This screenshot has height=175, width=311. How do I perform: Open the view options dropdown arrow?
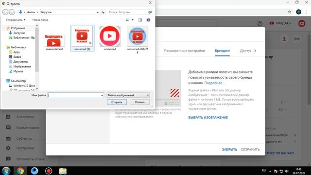[133, 20]
